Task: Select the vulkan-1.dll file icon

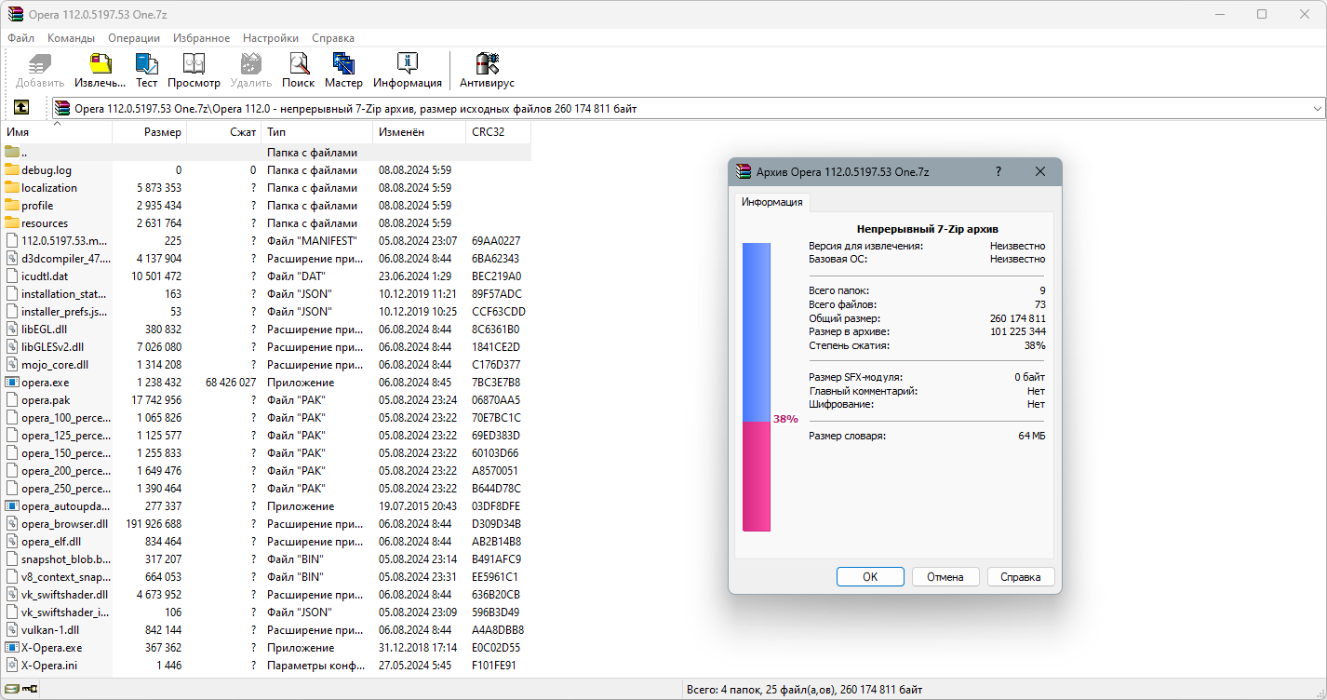Action: [12, 630]
